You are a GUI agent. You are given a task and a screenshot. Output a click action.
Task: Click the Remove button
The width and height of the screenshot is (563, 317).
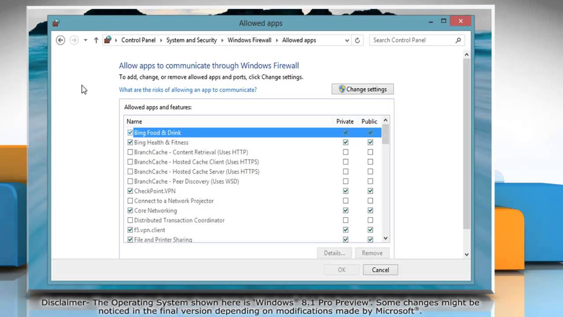pyautogui.click(x=372, y=253)
